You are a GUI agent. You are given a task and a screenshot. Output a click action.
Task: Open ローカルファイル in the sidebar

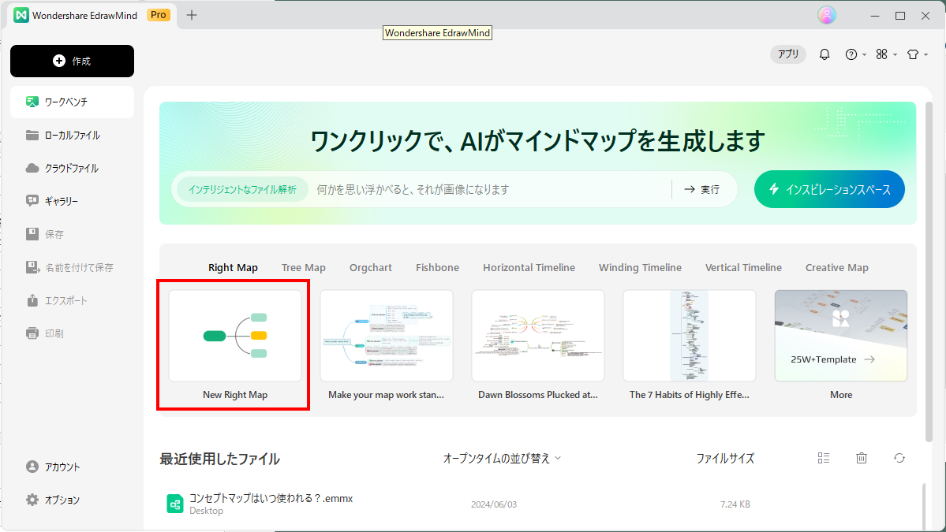point(73,135)
